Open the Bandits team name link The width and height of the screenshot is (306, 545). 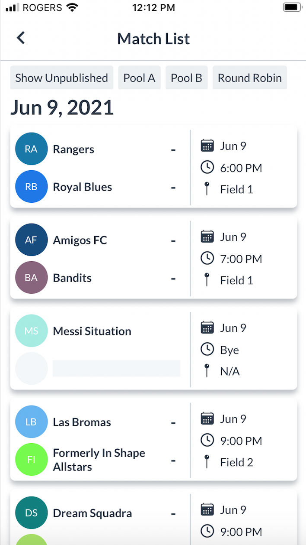pyautogui.click(x=72, y=278)
